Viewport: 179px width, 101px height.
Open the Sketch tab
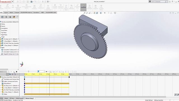pyautogui.click(x=11, y=12)
